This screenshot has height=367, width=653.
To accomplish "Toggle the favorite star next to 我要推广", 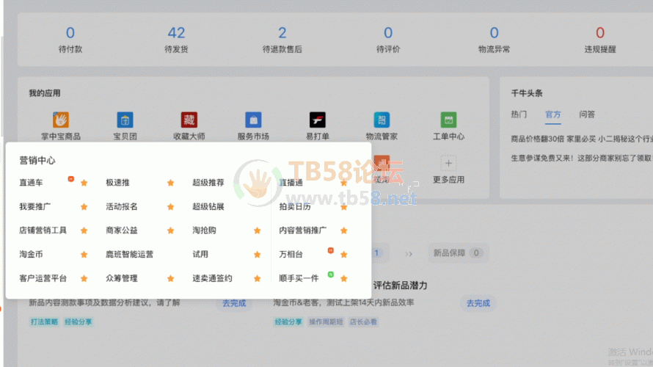I will click(x=84, y=206).
